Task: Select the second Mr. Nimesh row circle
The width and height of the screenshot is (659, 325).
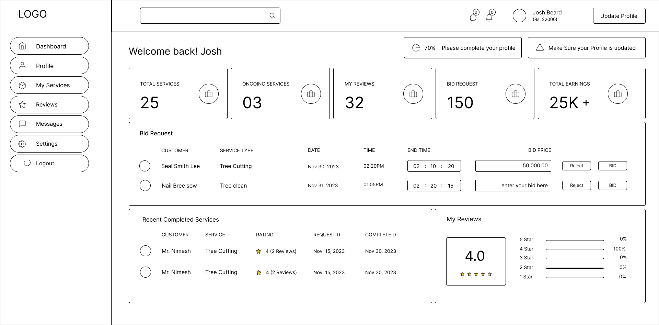Action: 146,272
